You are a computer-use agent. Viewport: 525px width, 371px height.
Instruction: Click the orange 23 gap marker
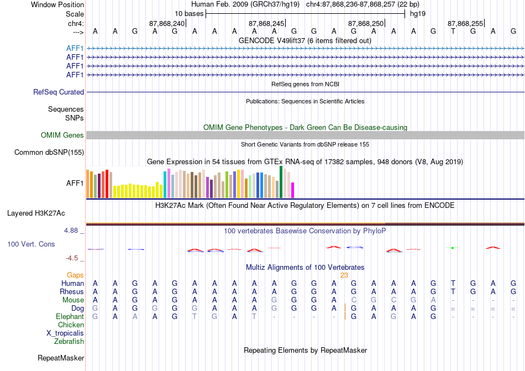pyautogui.click(x=344, y=275)
